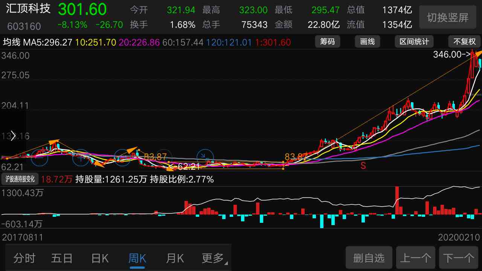Click the end date 20200210

tap(459, 238)
